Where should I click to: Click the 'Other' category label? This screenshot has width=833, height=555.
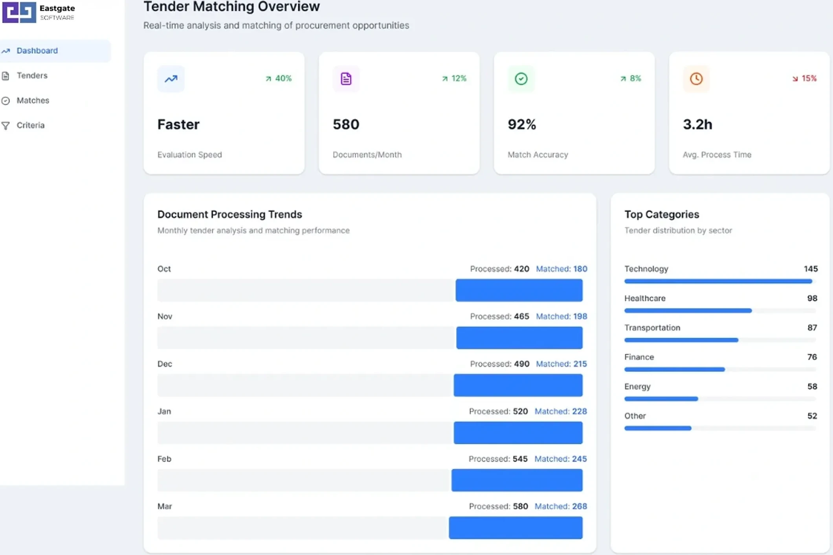[x=635, y=416]
